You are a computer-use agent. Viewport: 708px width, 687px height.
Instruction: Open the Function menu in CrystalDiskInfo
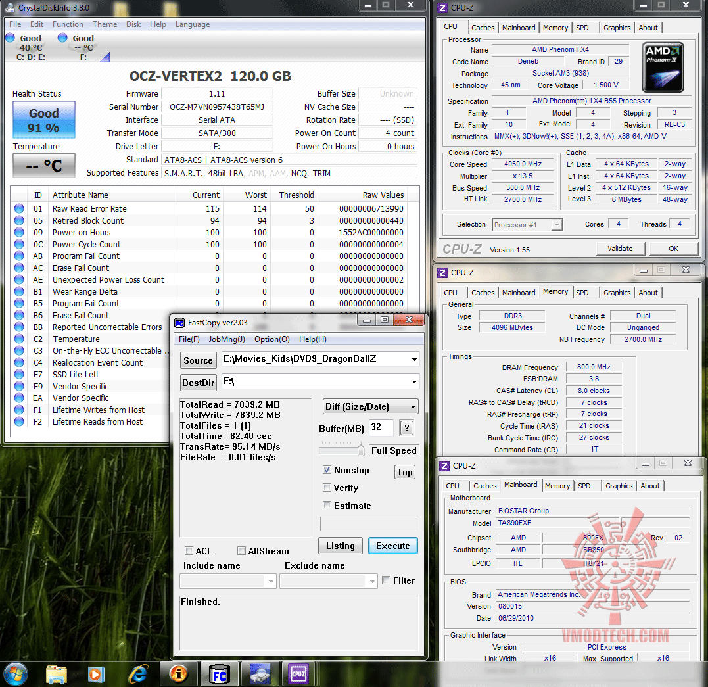68,24
